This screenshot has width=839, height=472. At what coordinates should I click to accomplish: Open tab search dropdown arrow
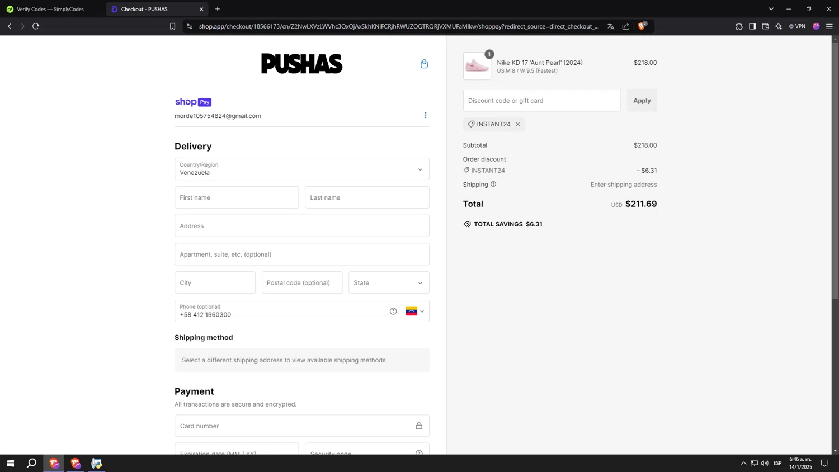pos(771,9)
